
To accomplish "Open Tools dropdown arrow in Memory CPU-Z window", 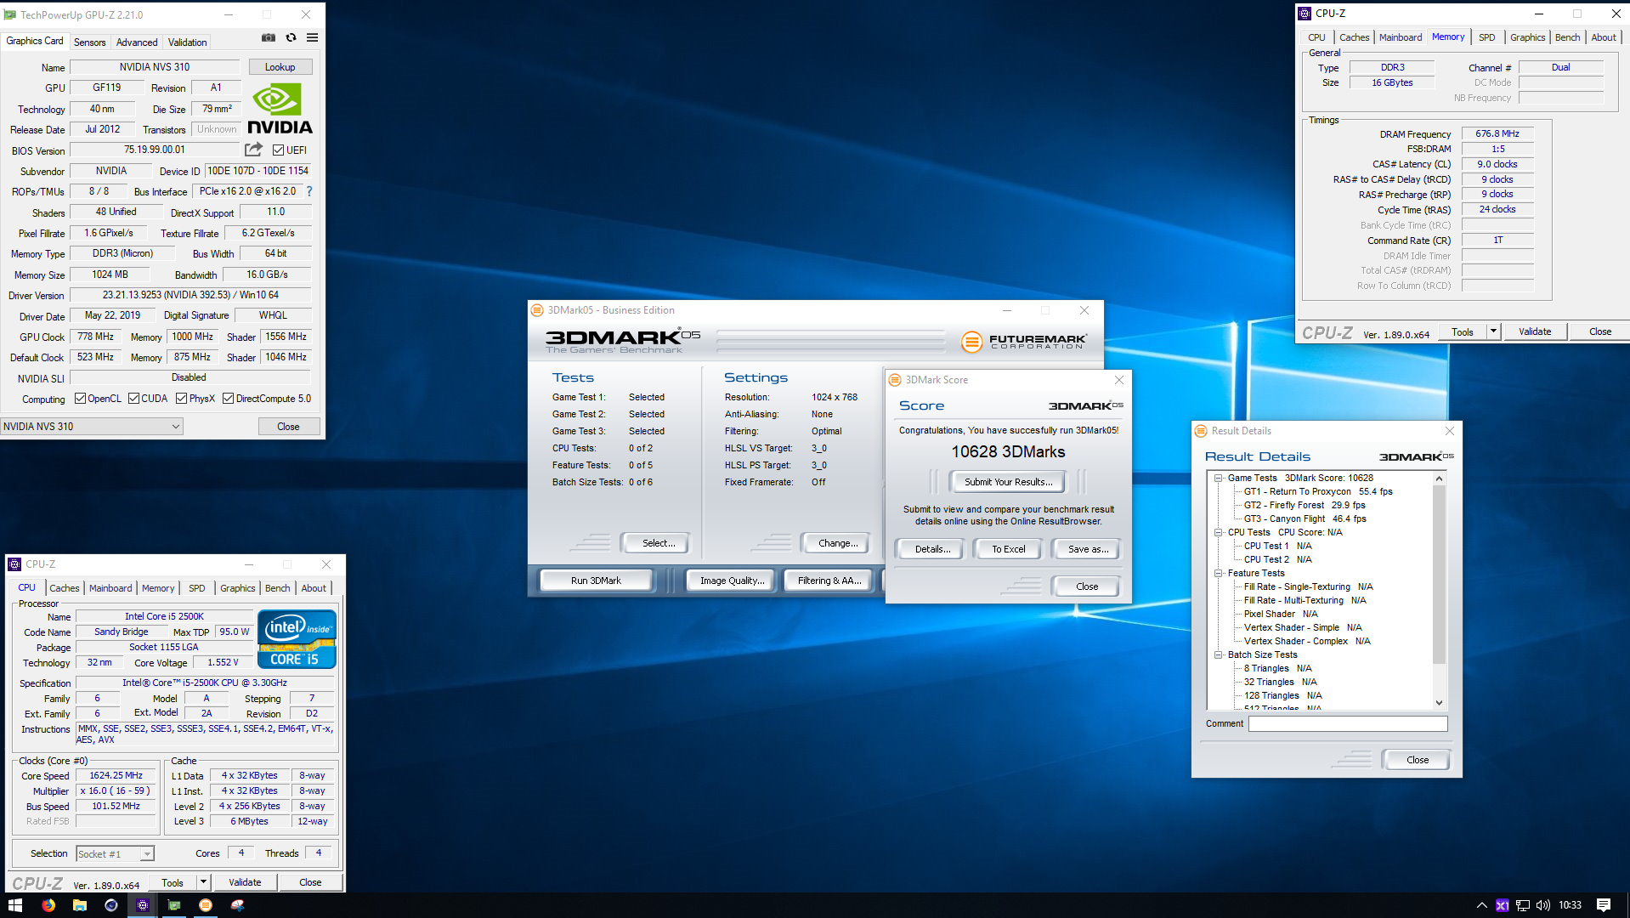I will click(x=1493, y=331).
